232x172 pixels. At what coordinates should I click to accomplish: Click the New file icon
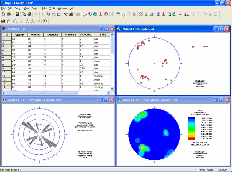point(3,14)
